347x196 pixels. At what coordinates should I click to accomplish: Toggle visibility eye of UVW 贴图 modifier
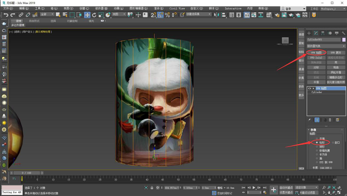pos(309,88)
